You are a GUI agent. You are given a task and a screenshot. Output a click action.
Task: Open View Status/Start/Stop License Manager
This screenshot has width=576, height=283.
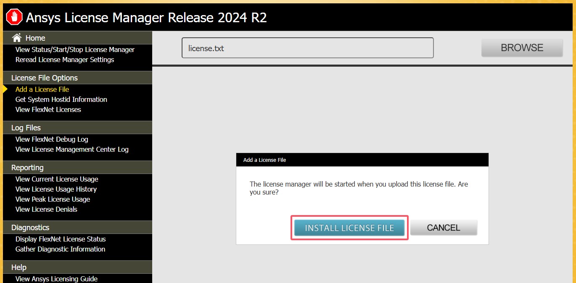coord(75,49)
